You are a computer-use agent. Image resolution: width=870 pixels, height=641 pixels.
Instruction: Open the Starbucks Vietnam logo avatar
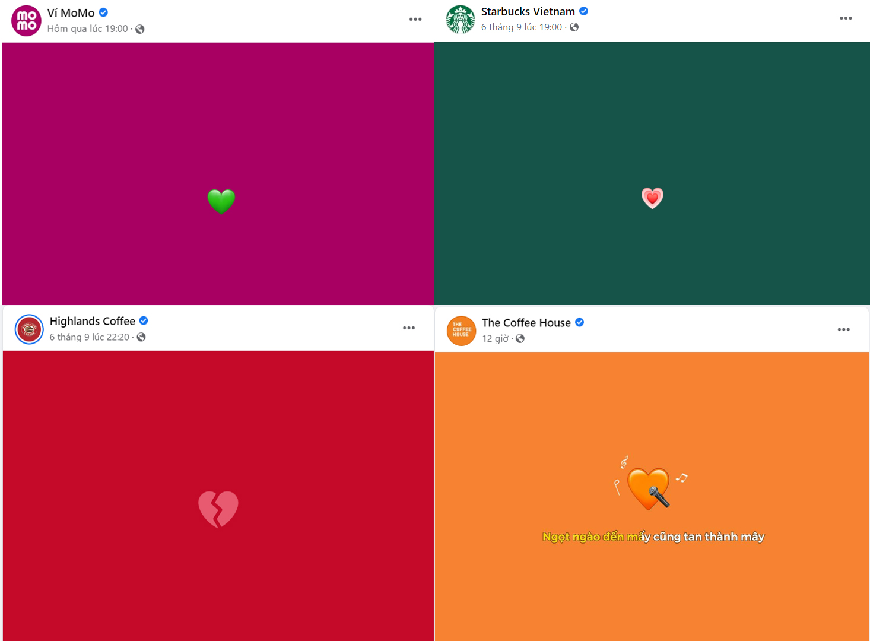[x=461, y=20]
